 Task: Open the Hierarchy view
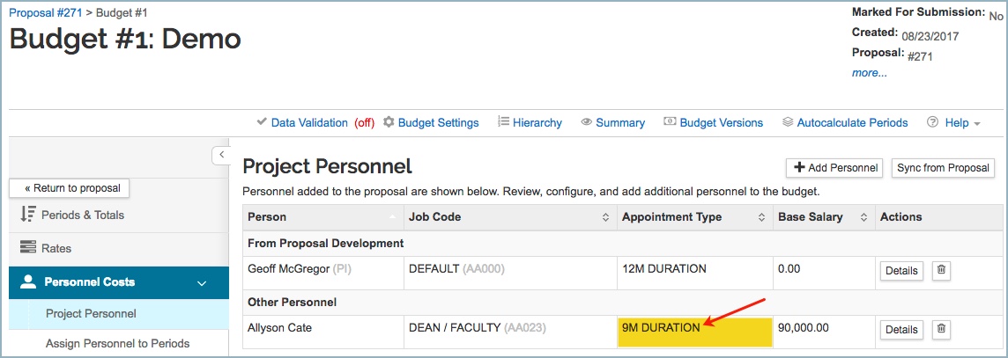530,122
